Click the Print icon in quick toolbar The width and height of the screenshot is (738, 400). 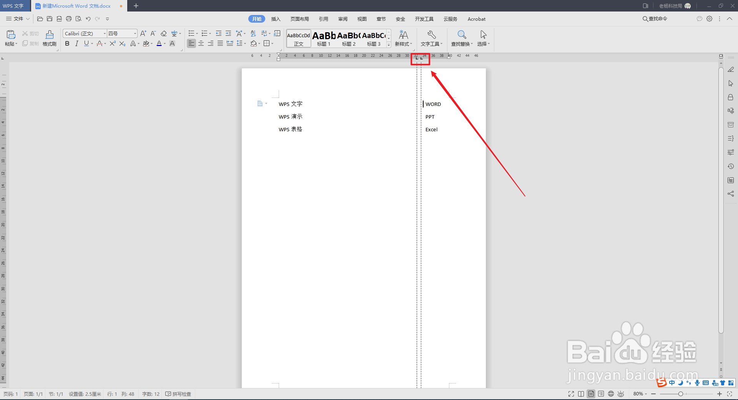tap(69, 19)
